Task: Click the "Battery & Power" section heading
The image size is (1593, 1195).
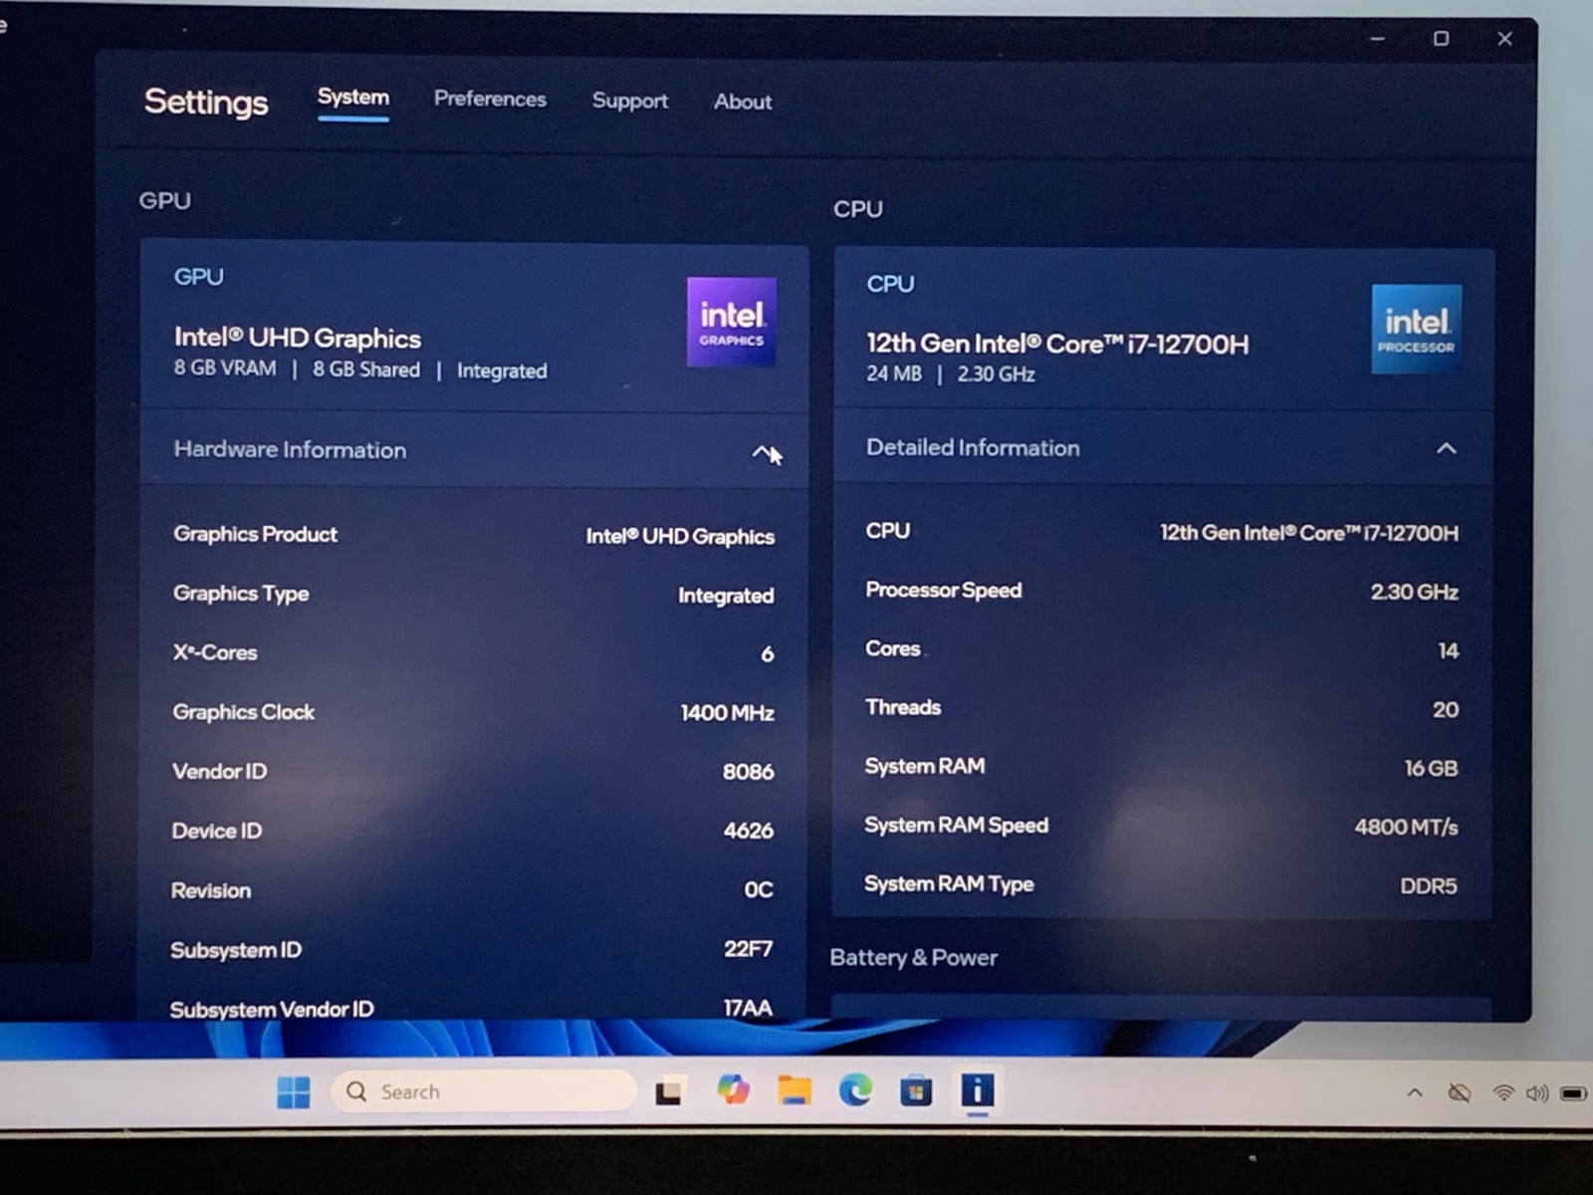Action: click(x=913, y=957)
